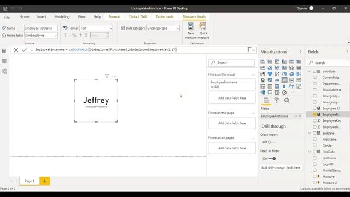Toggle the Keep all filters switch

coord(272,158)
